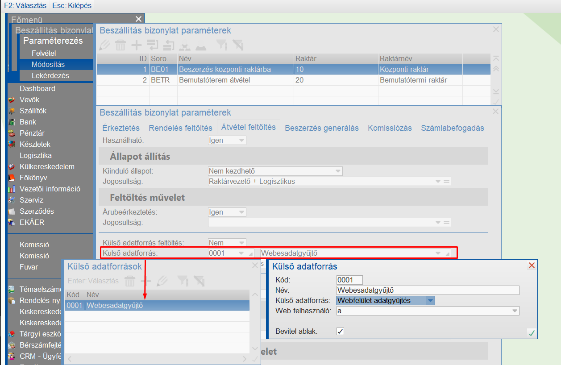Click the Kód input field with 0001
This screenshot has height=365, width=561.
pyautogui.click(x=349, y=280)
